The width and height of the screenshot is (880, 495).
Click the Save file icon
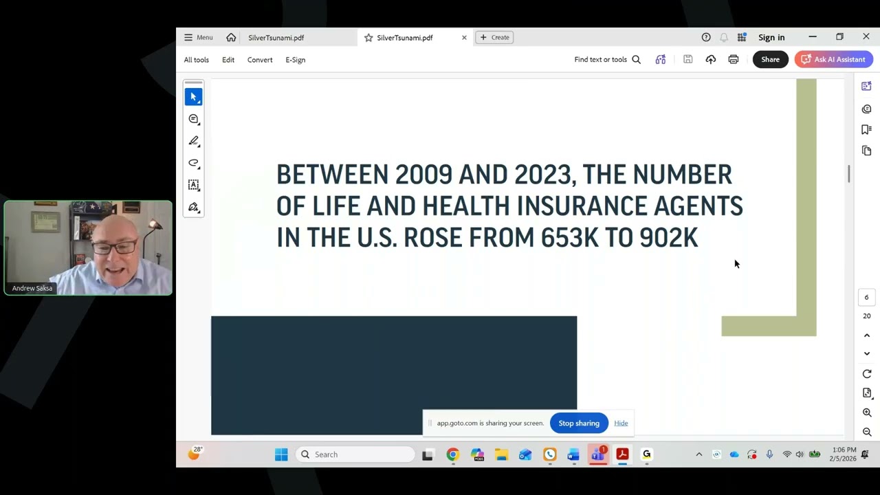[x=687, y=60]
